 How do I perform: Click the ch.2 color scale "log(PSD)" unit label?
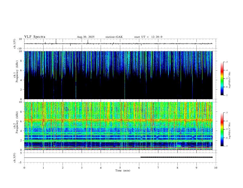click(229, 131)
